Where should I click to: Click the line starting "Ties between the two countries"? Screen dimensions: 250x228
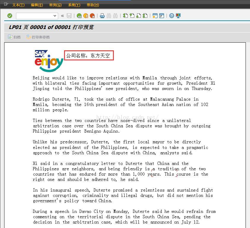(x=112, y=121)
